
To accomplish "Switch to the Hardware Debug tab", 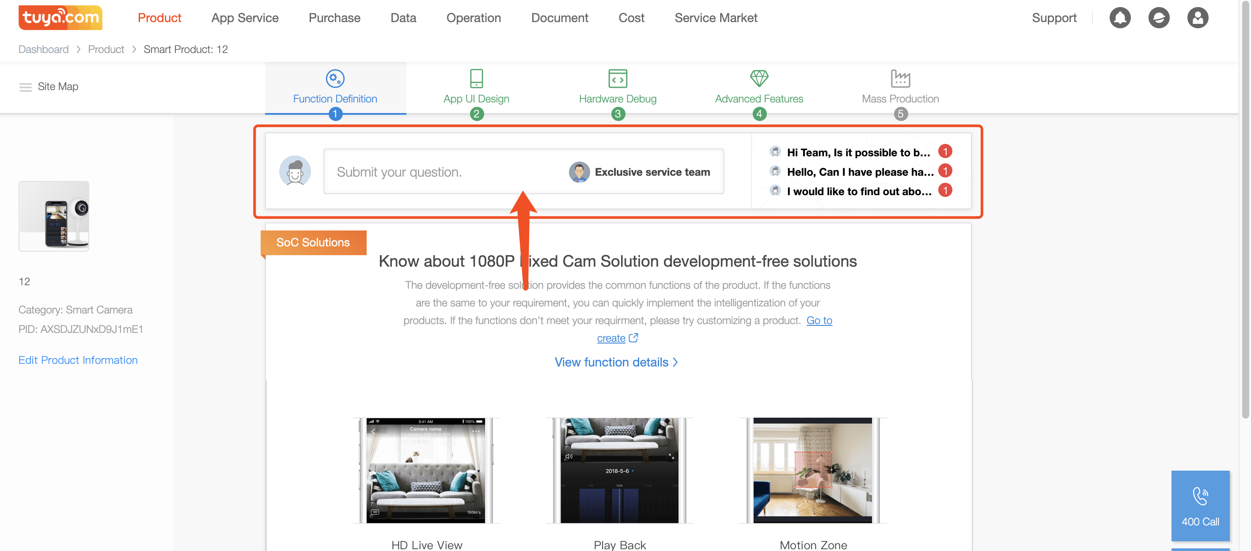I will click(x=618, y=88).
